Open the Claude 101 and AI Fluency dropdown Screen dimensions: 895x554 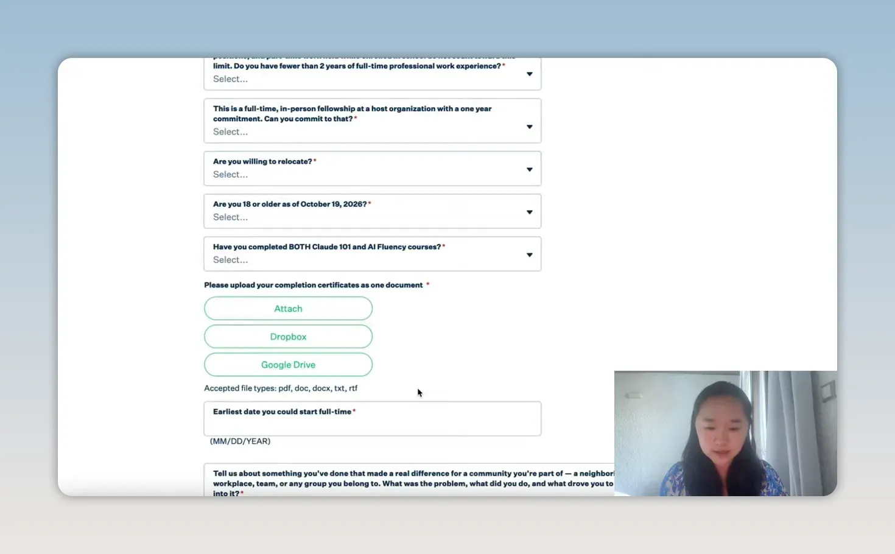coord(372,254)
